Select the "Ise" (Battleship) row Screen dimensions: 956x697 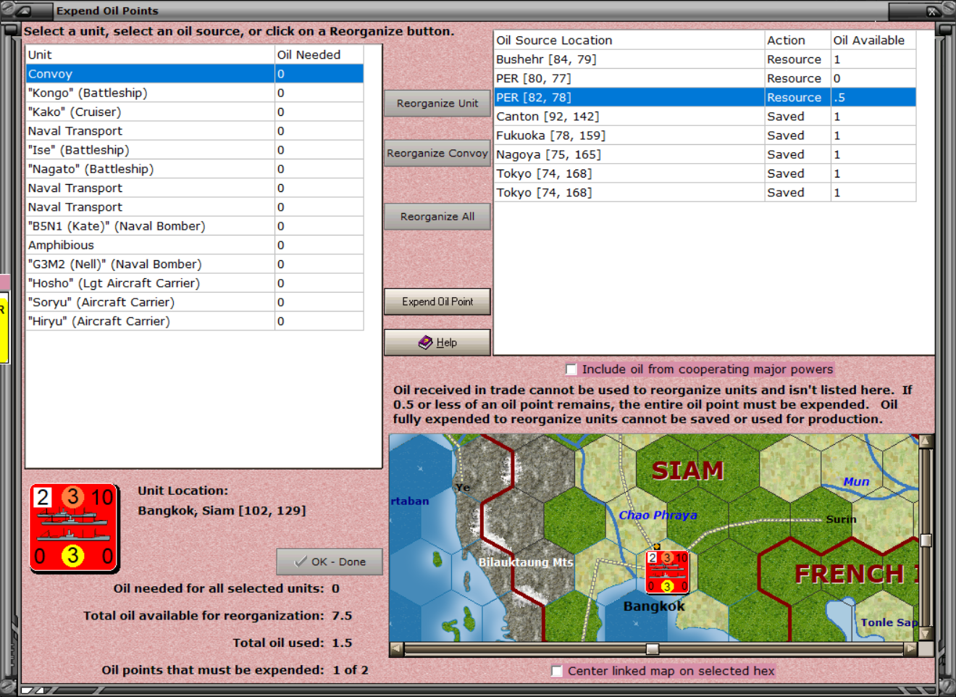194,150
